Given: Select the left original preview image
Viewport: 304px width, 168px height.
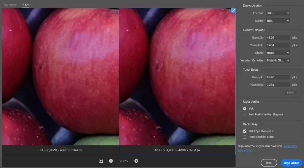Looking at the screenshot, I should (60, 77).
